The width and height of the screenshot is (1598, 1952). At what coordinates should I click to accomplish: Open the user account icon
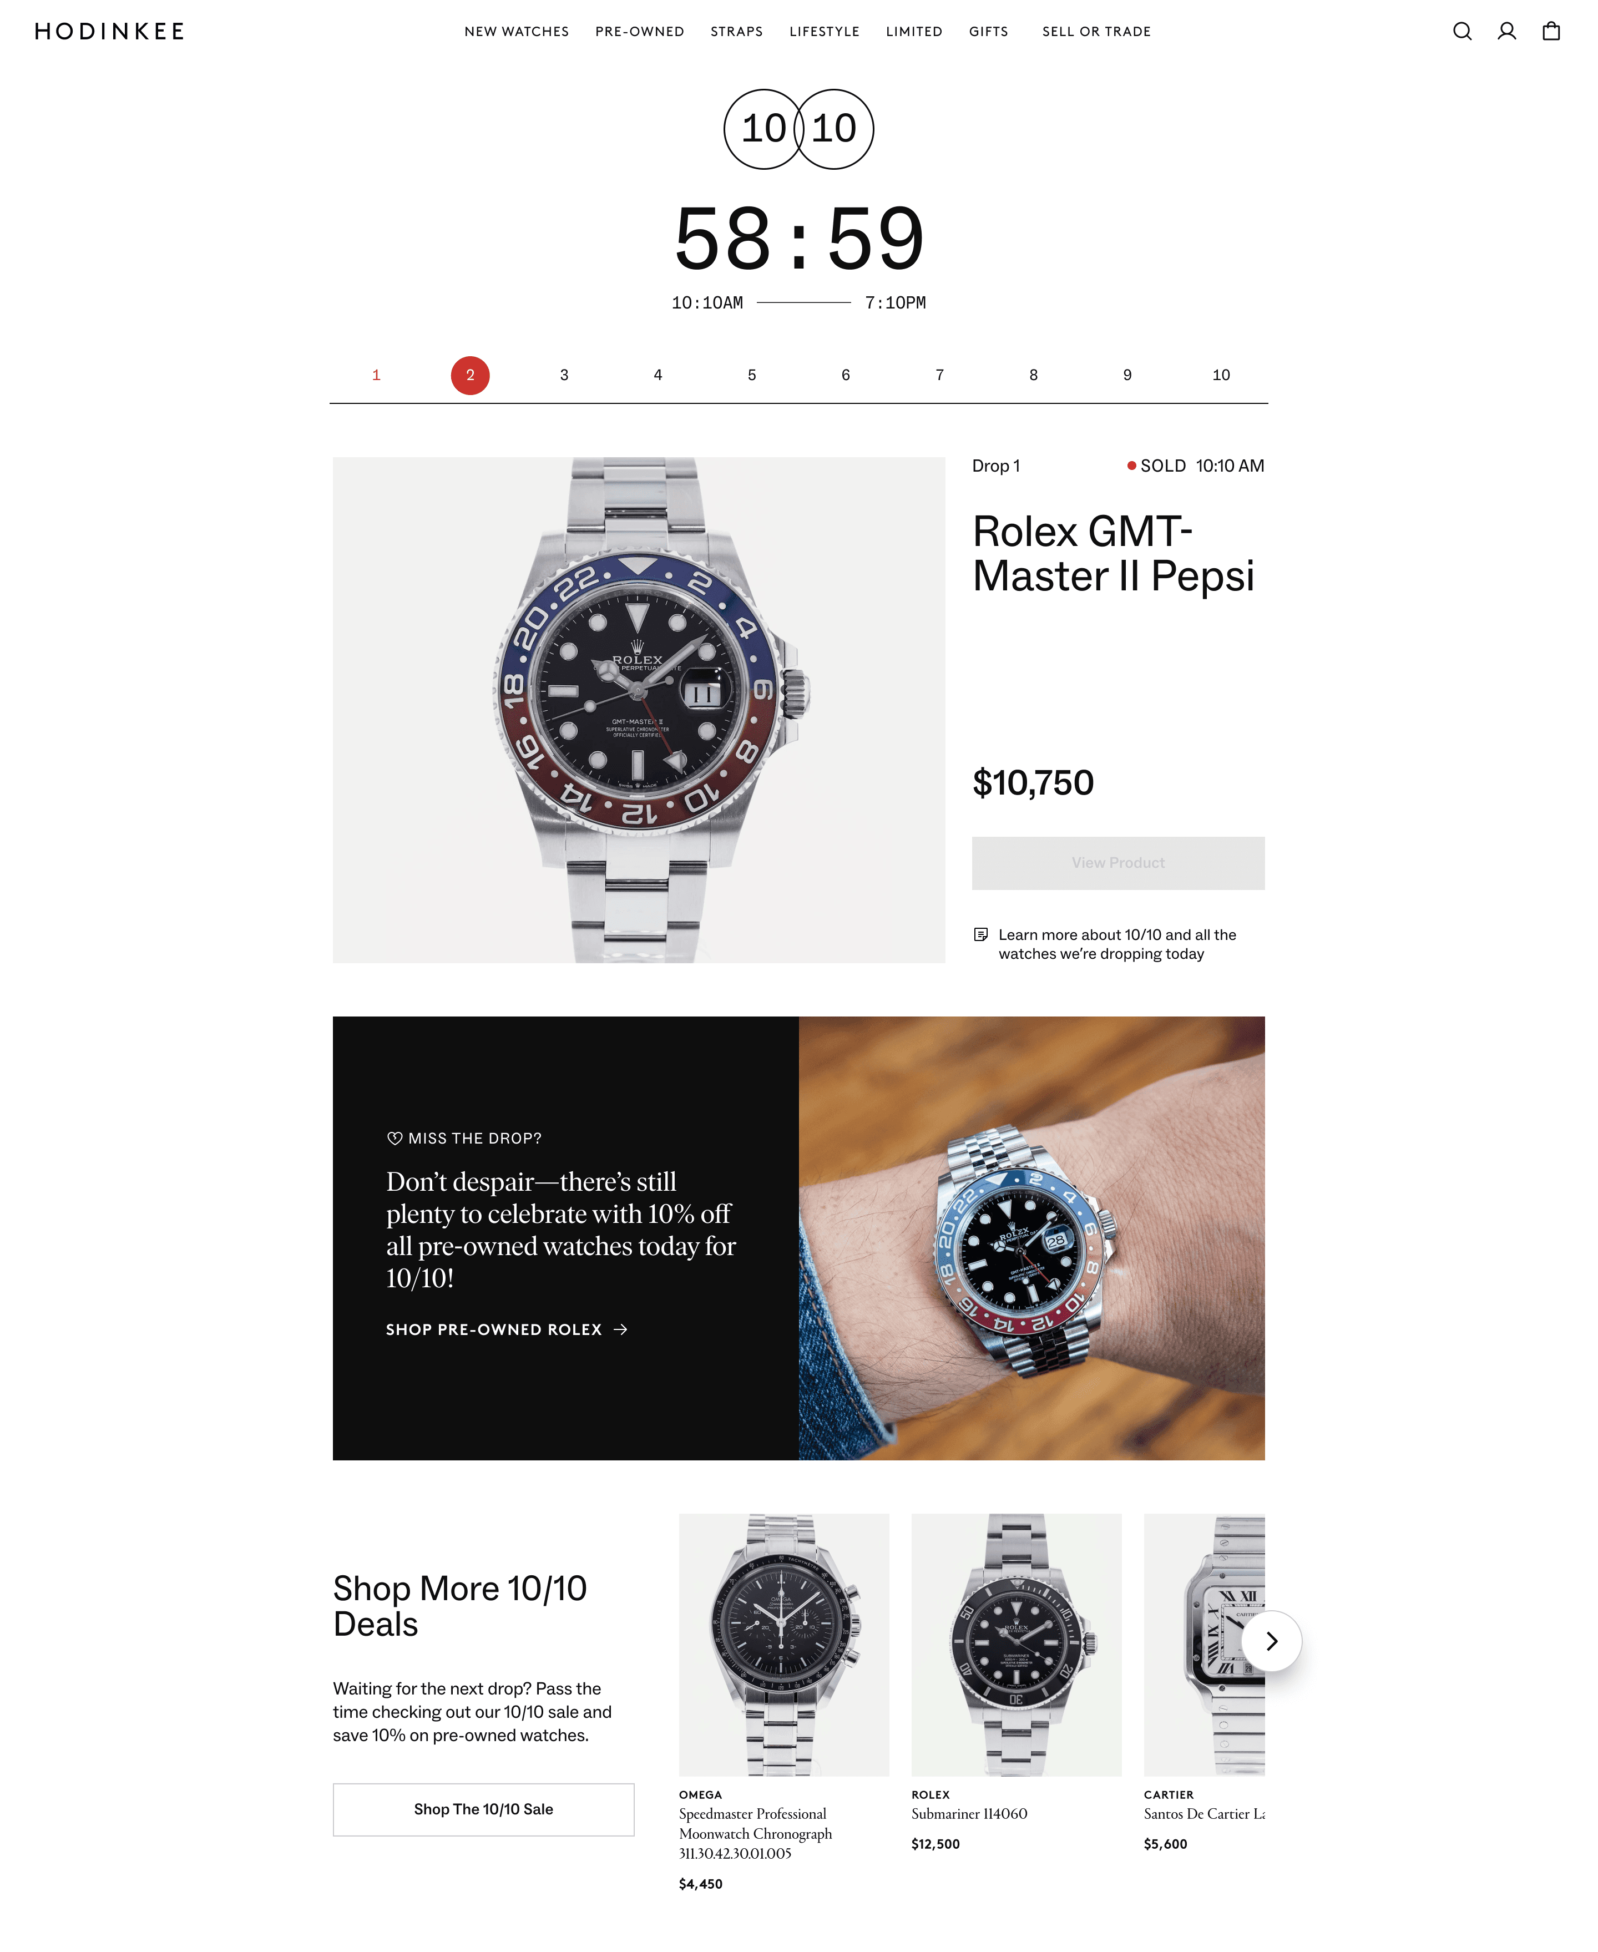pyautogui.click(x=1506, y=31)
